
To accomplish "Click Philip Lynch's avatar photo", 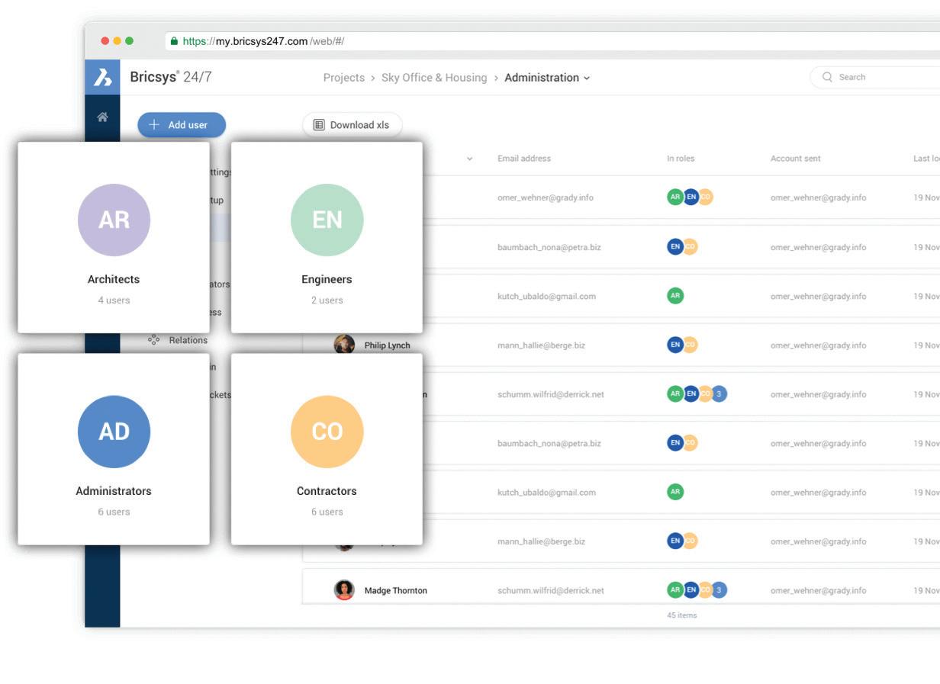I will 344,345.
